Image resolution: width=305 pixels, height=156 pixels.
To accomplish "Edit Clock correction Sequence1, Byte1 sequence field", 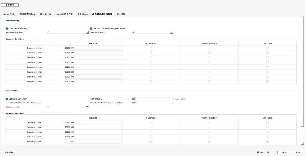I will pyautogui.click(x=93, y=122).
